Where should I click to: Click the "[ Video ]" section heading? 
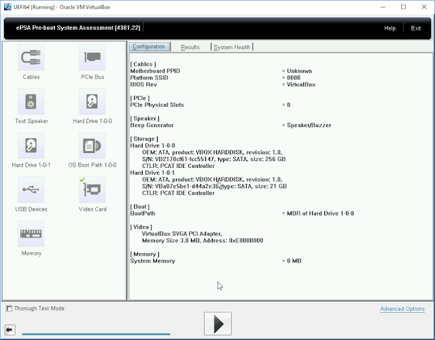point(141,227)
